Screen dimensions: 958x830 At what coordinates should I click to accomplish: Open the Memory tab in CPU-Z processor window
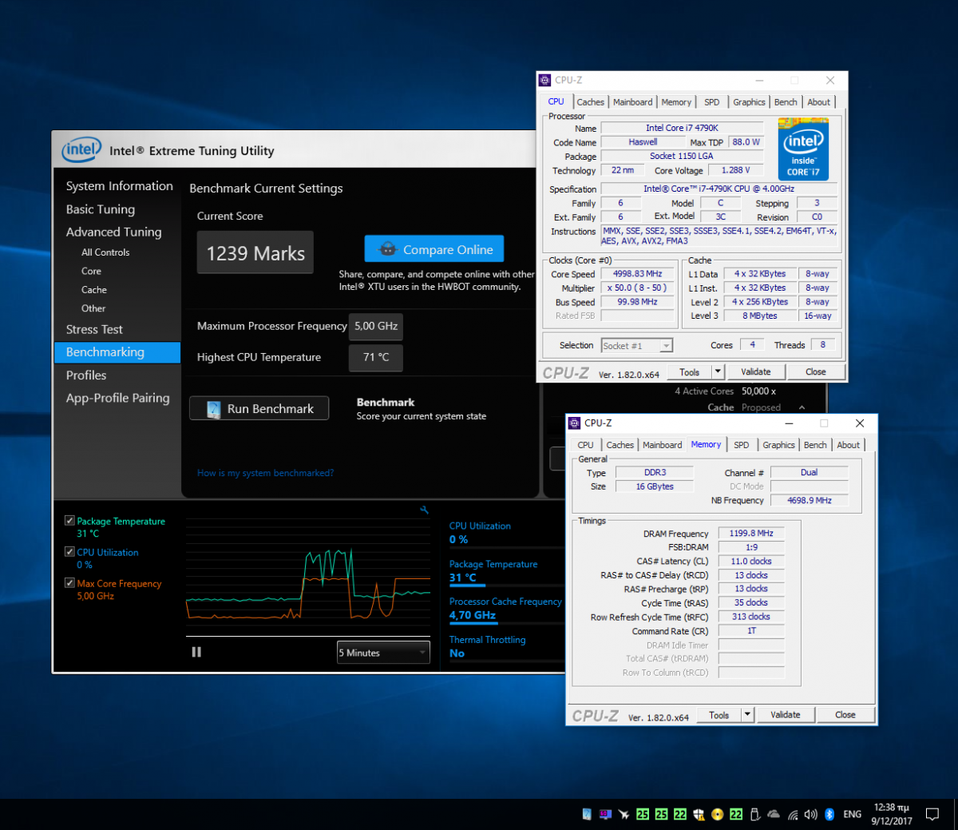pyautogui.click(x=676, y=102)
